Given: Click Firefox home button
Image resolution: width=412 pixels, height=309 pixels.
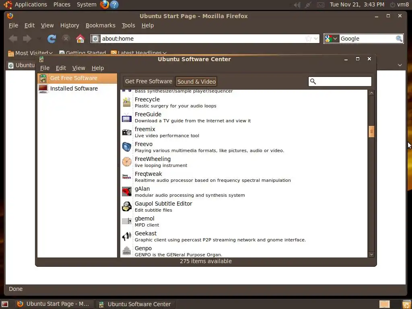Looking at the screenshot, I should [x=80, y=39].
